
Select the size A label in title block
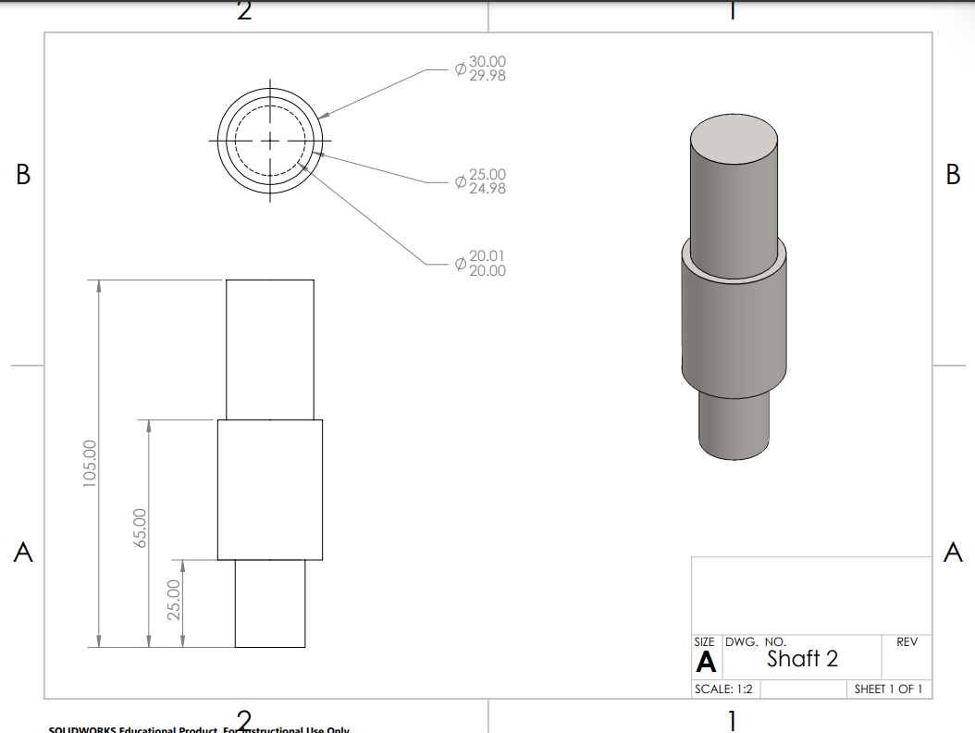pos(706,660)
